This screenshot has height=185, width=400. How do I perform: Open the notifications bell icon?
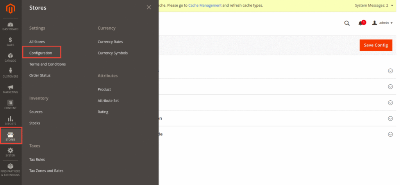(x=361, y=23)
